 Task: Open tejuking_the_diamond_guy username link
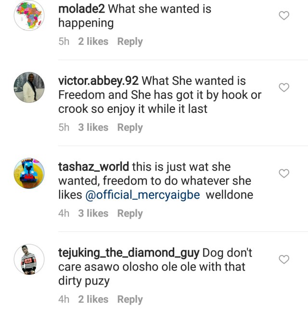click(128, 253)
